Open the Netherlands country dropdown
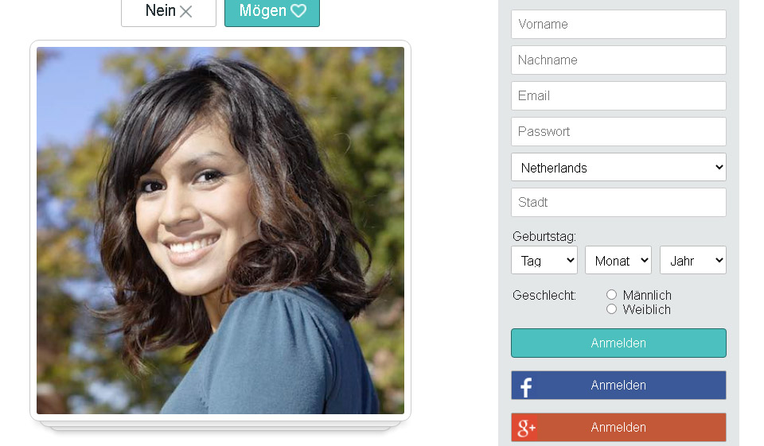Screen dimensions: 764x446 click(x=618, y=167)
